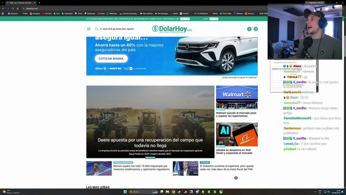Open the Mercadopago bookmark
This screenshot has width=346, height=195.
pyautogui.click(x=161, y=14)
